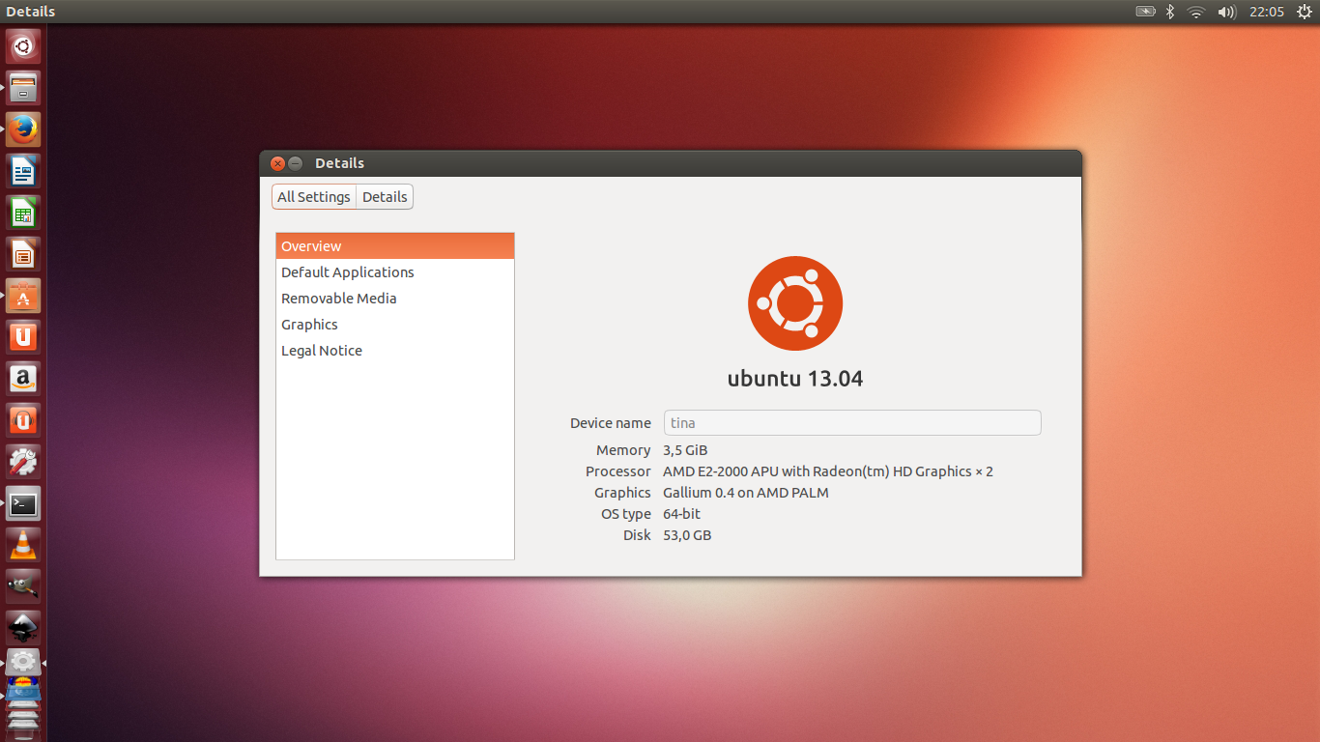Select Overview in the sidebar list
1320x742 pixels.
(x=394, y=246)
